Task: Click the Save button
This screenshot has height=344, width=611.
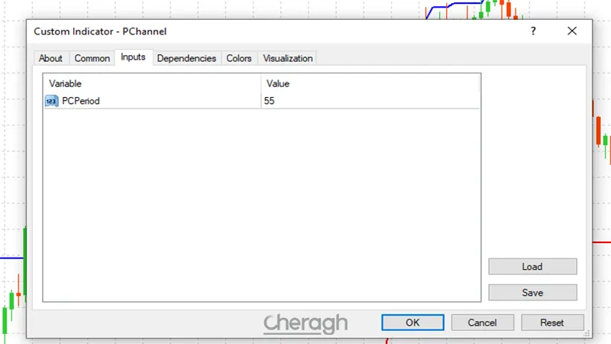Action: (532, 293)
